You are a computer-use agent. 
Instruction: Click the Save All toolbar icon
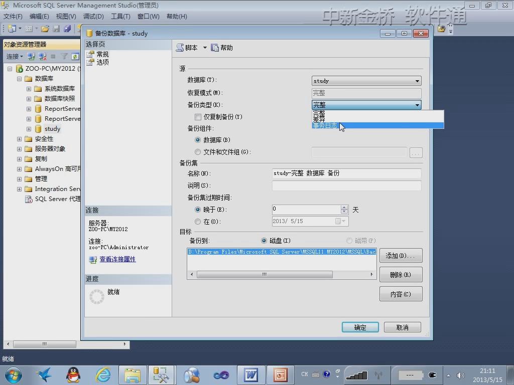click(x=67, y=29)
